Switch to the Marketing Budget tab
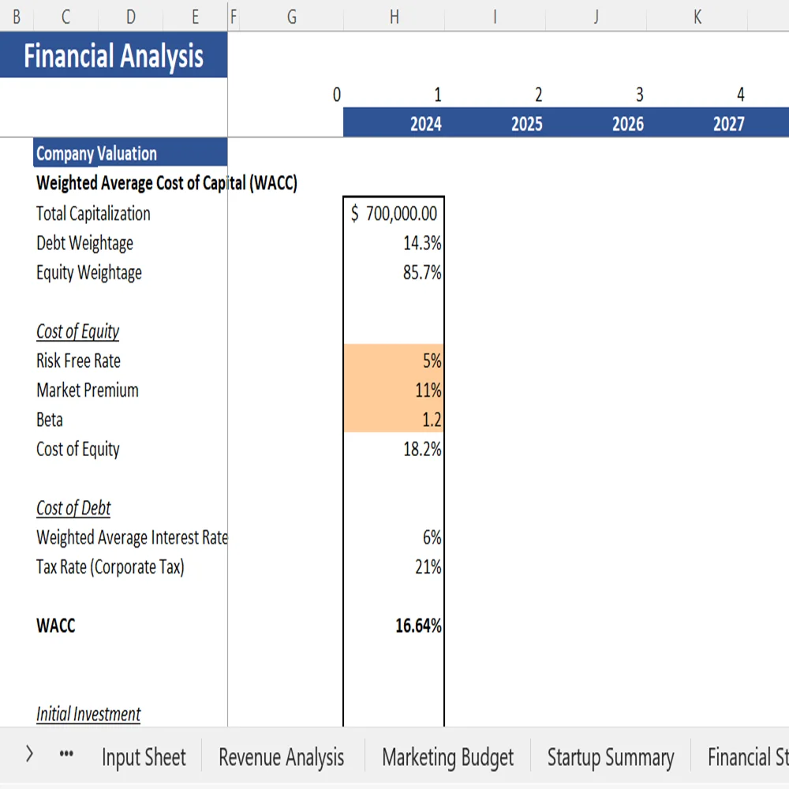Viewport: 789px width, 789px height. click(447, 757)
